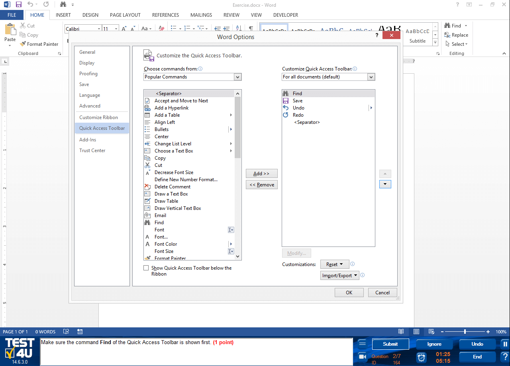Viewport: 510px width, 366px height.
Task: Open the Find dropdown arrow in Editing group
Action: 466,26
